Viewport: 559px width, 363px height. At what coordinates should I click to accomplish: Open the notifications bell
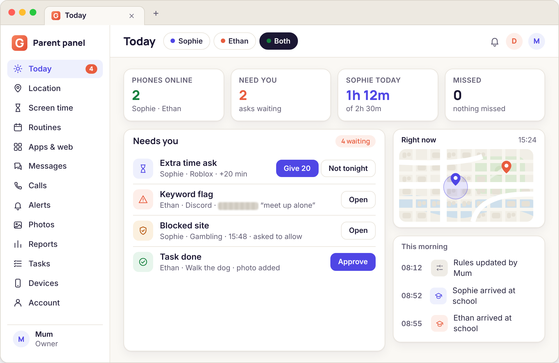pyautogui.click(x=494, y=42)
